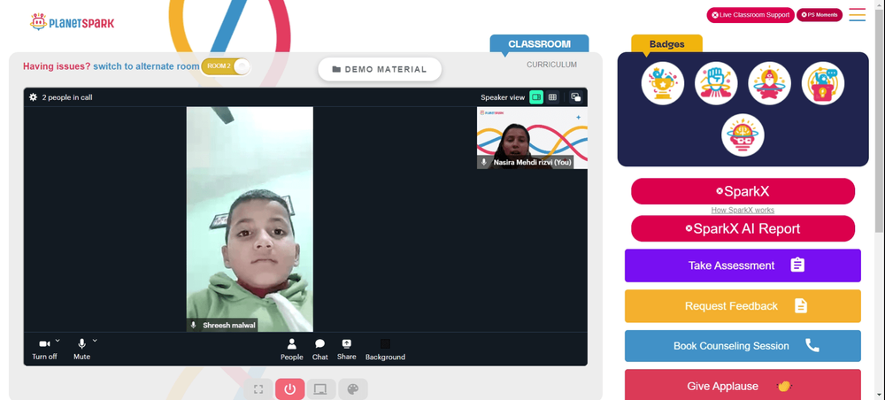Open Live Classroom Support

pos(750,15)
